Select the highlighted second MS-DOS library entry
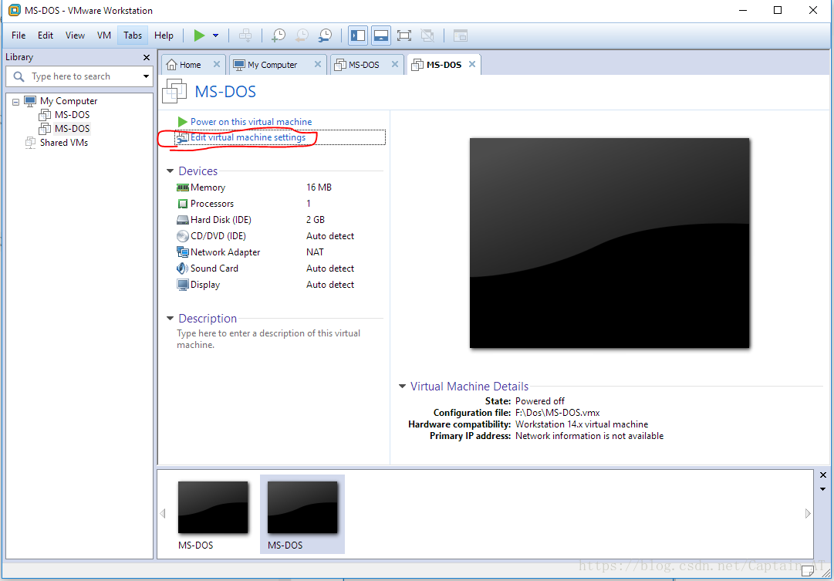834x581 pixels. point(72,128)
